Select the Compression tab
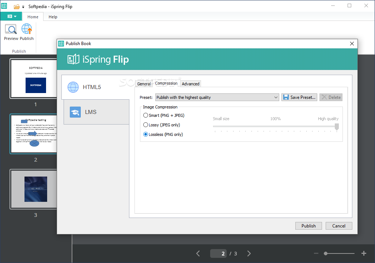The height and width of the screenshot is (263, 375). tap(166, 83)
